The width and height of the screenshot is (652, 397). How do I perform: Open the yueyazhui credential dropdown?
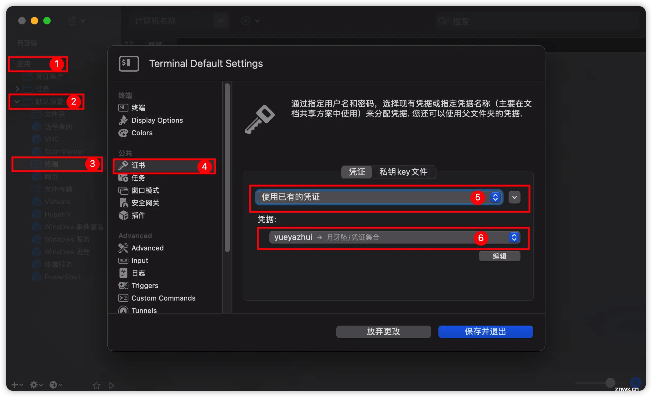click(394, 237)
